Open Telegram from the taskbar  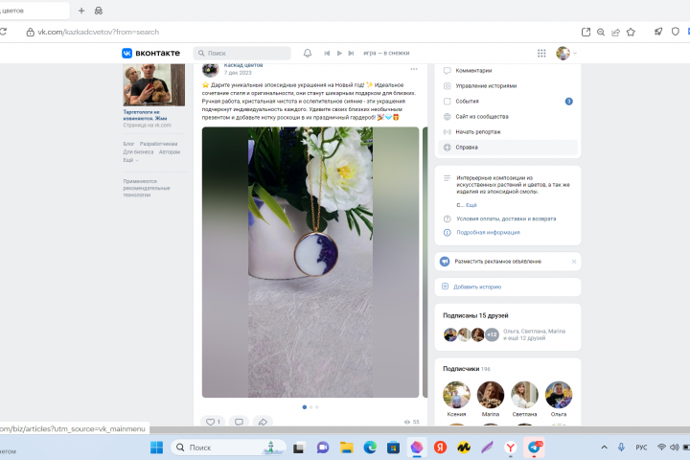point(534,448)
